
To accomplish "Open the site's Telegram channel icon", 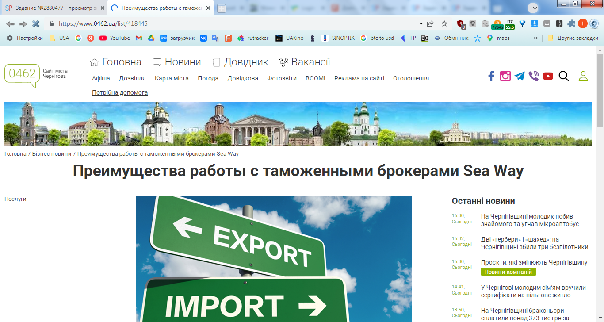I will point(520,76).
